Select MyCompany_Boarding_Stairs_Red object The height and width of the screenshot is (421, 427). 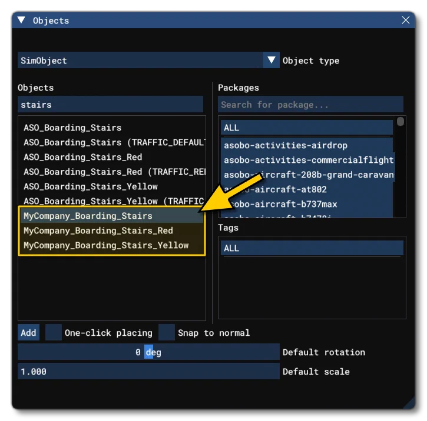click(112, 230)
